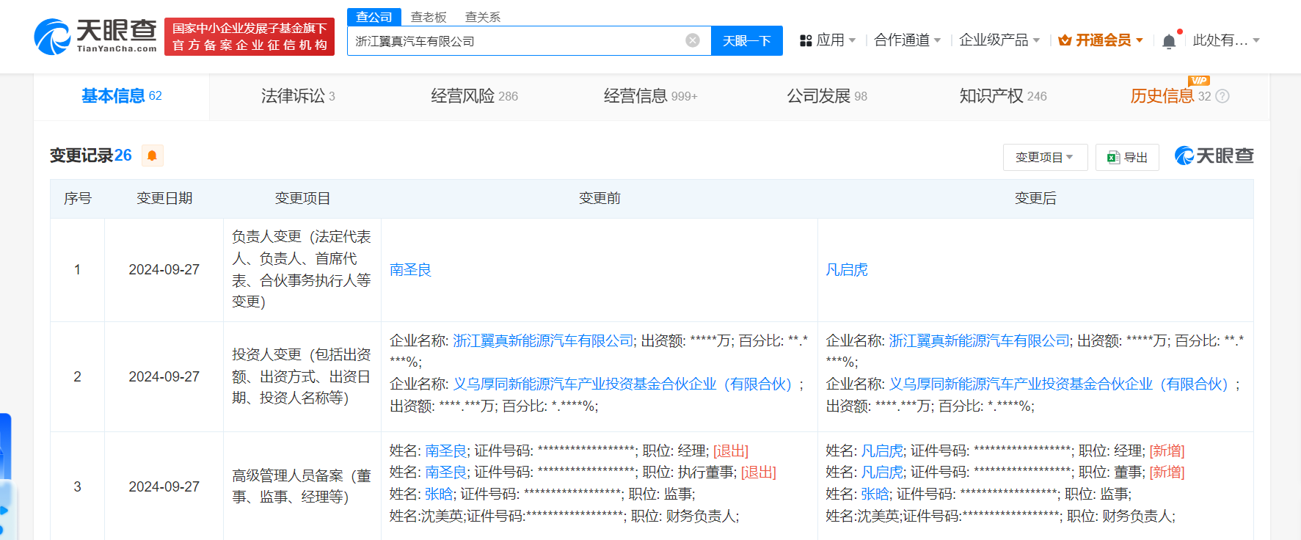Screen dimensions: 1301x540
Task: Click 沈美英 财务负责人 entry under 变更前
Action: tap(564, 516)
